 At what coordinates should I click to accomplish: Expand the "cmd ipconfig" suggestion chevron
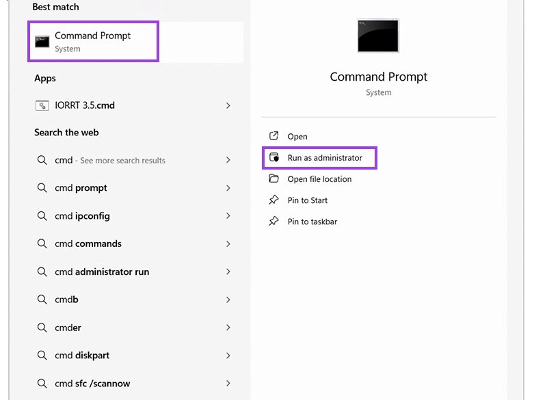click(x=229, y=216)
